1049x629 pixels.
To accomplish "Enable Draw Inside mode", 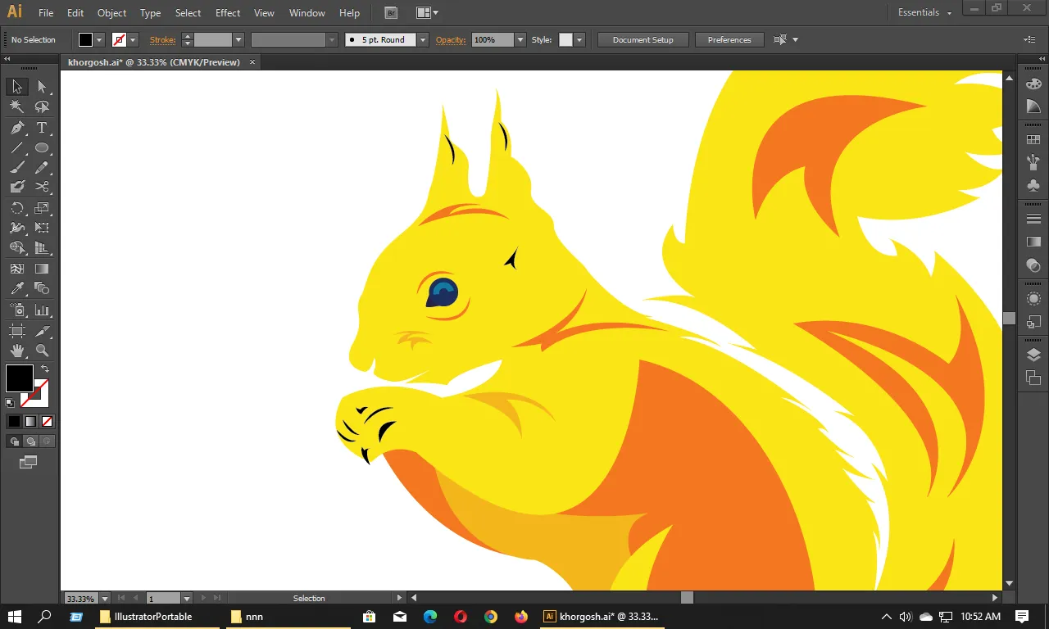I will pos(47,441).
